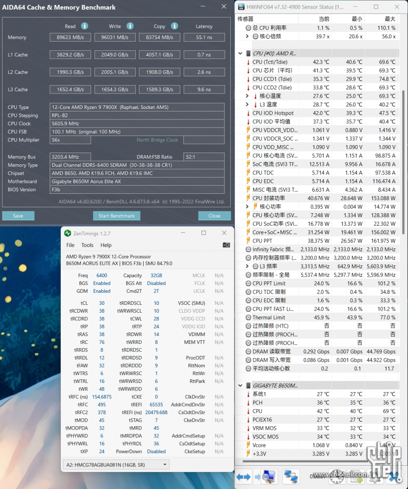The image size is (408, 489).
Task: Open HWiNFO sensor settings gear icon
Action: 375,477
